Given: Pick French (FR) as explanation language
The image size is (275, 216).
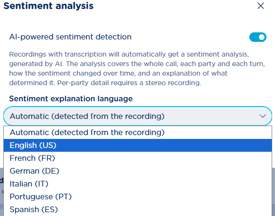Looking at the screenshot, I should (x=138, y=158).
